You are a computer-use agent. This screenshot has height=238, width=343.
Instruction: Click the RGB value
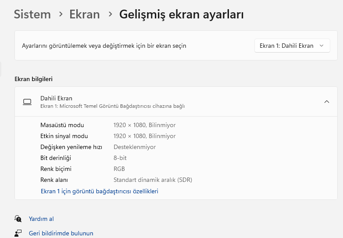coord(119,169)
